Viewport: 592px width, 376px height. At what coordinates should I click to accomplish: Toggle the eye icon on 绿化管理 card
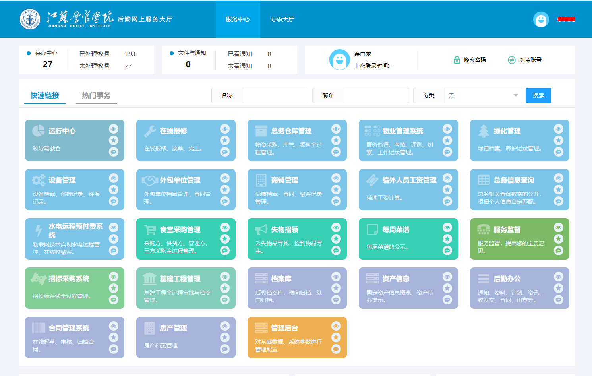click(x=559, y=129)
